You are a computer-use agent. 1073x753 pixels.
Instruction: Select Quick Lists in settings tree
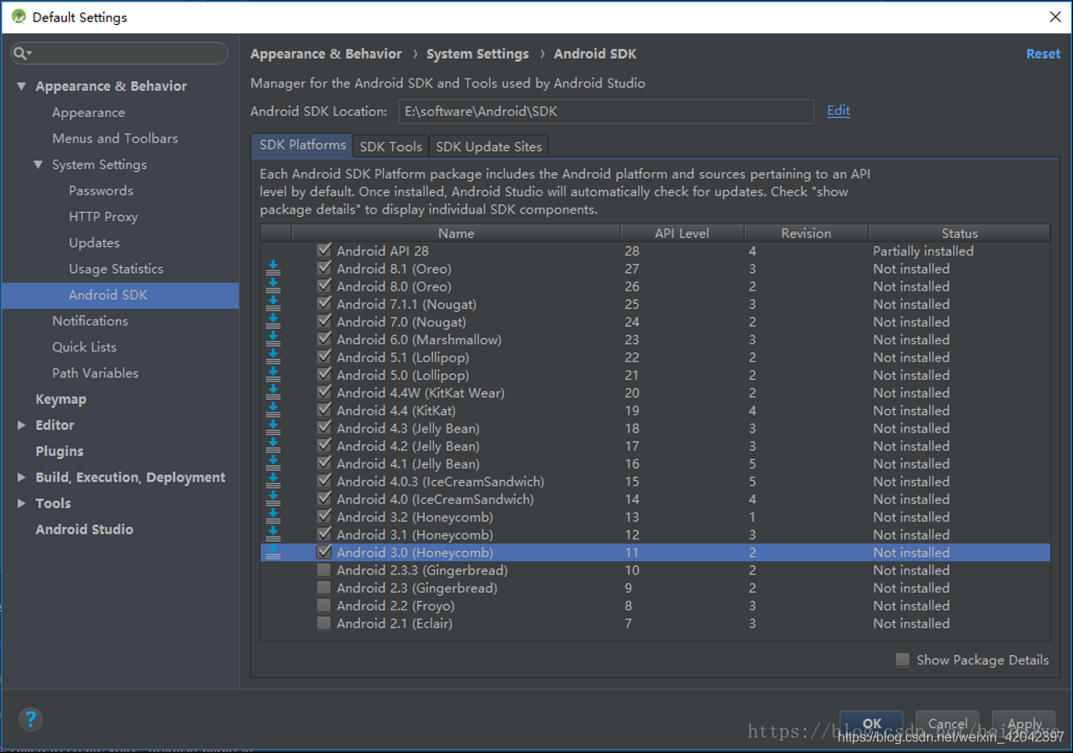point(84,346)
